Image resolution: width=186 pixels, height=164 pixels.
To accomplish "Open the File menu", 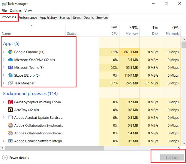I will [x=4, y=11].
